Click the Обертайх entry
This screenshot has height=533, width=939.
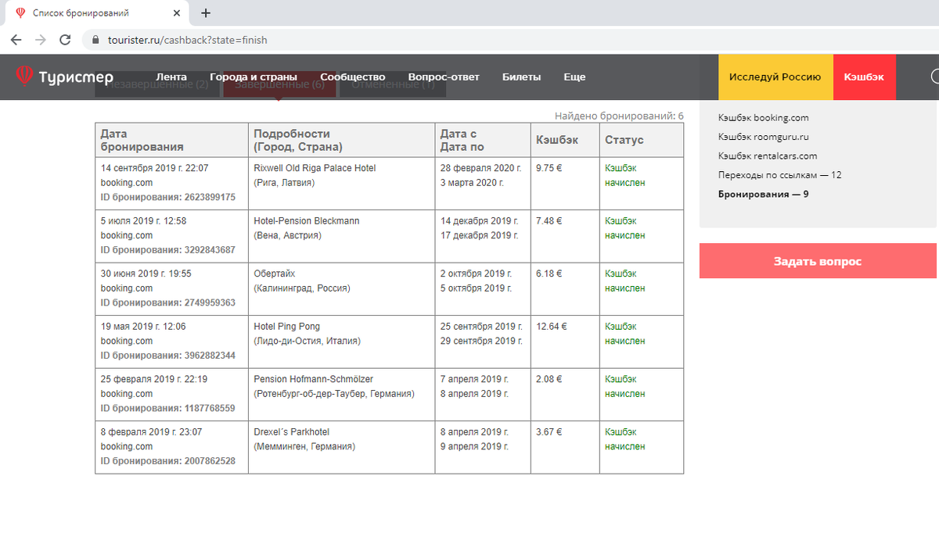tap(275, 274)
